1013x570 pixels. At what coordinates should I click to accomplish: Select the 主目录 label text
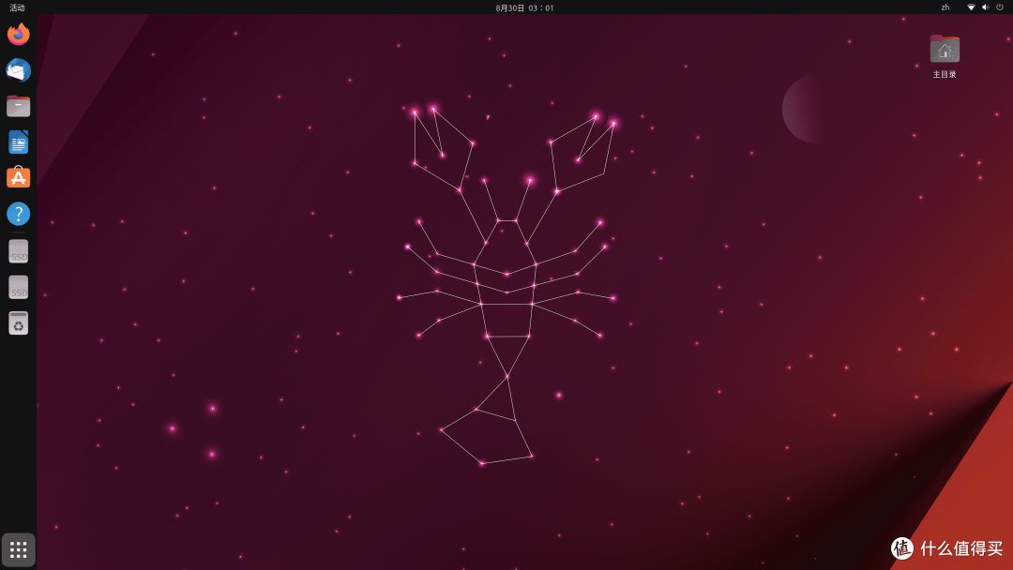[x=945, y=74]
